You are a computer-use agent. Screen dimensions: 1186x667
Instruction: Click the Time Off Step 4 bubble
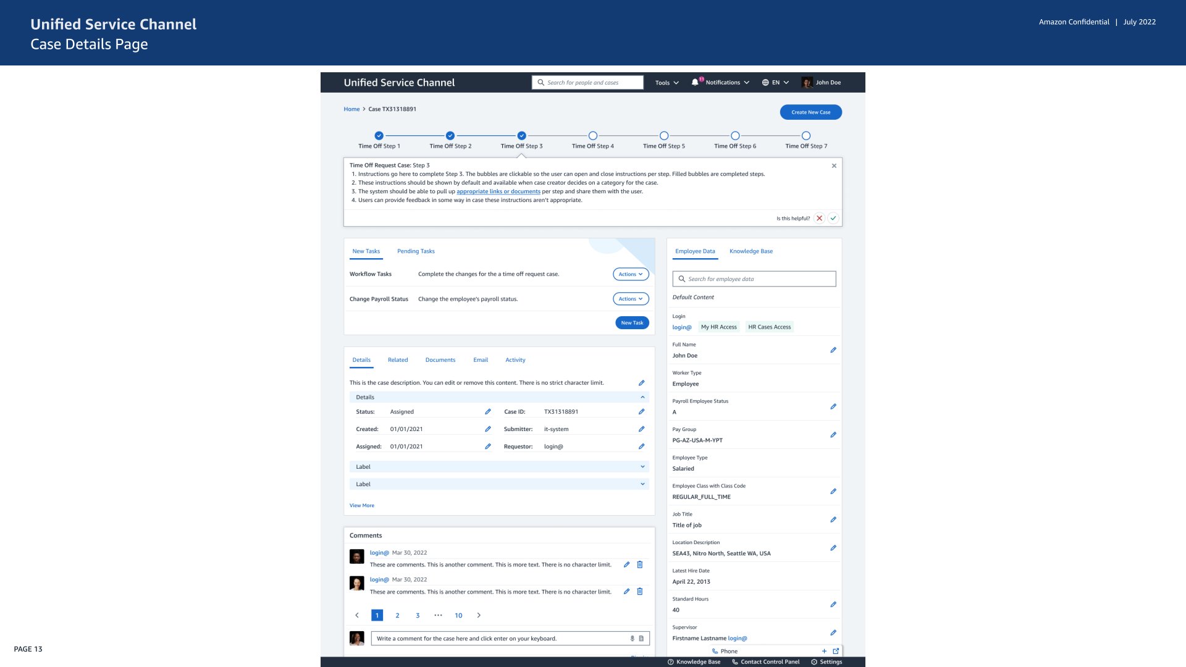tap(592, 136)
